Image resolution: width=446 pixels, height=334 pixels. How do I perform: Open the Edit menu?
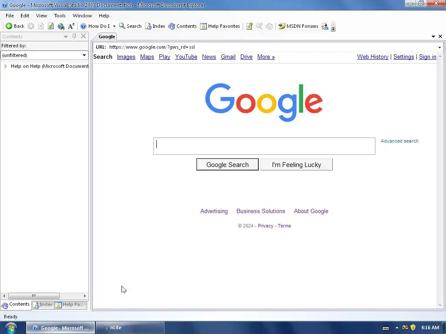[25, 16]
